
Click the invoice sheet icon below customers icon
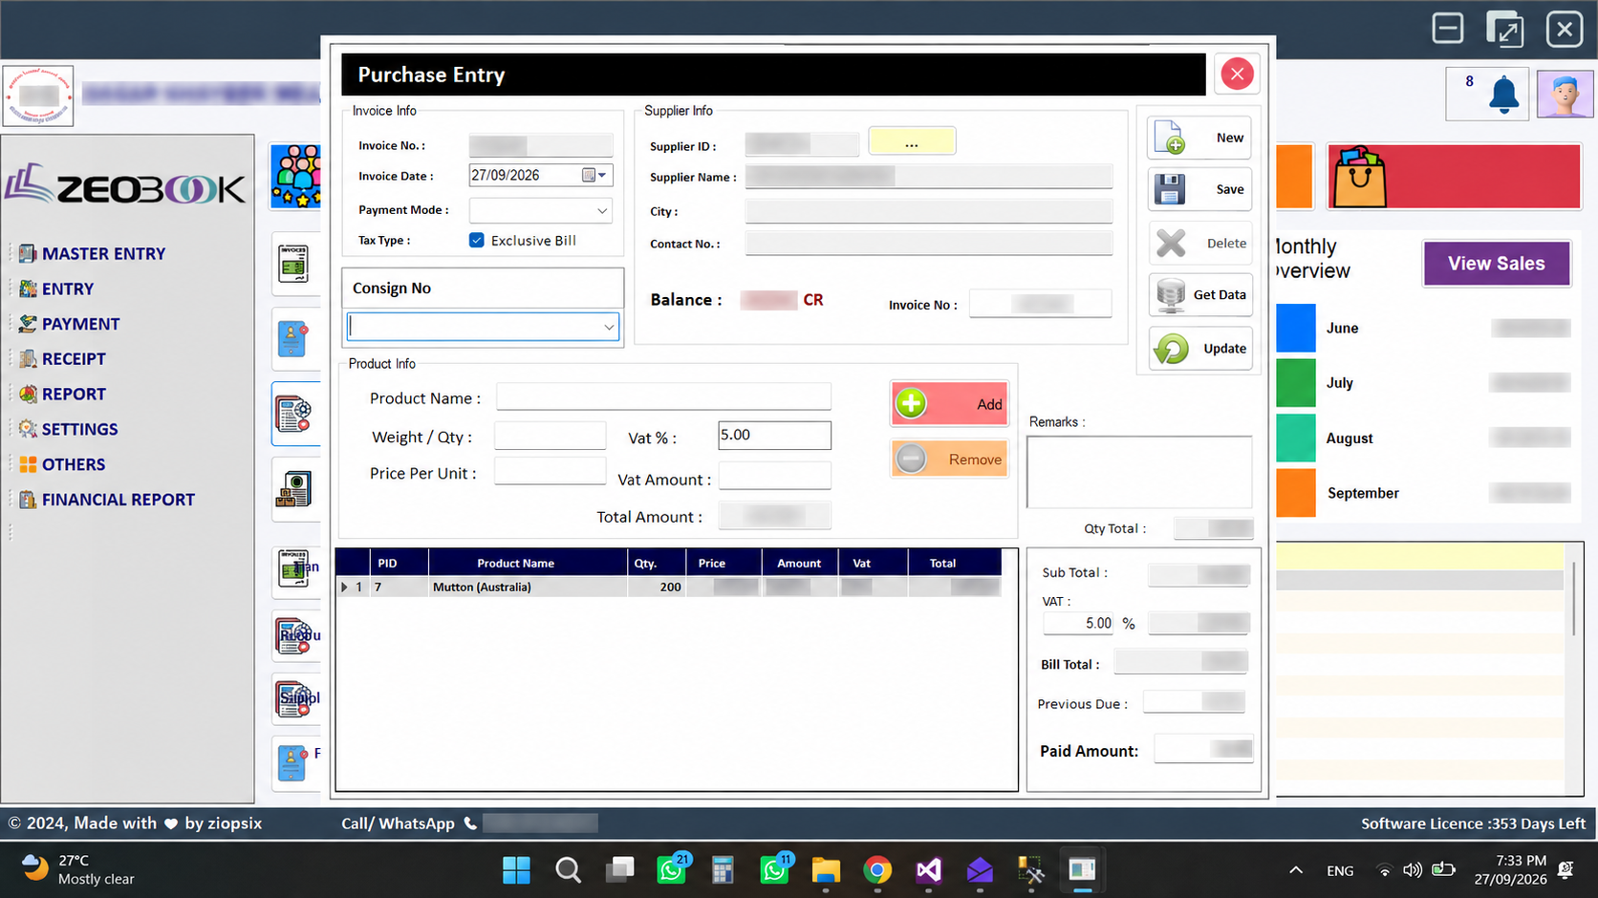click(x=294, y=264)
